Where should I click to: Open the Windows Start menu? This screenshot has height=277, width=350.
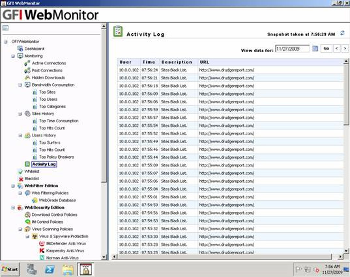click(x=10, y=269)
